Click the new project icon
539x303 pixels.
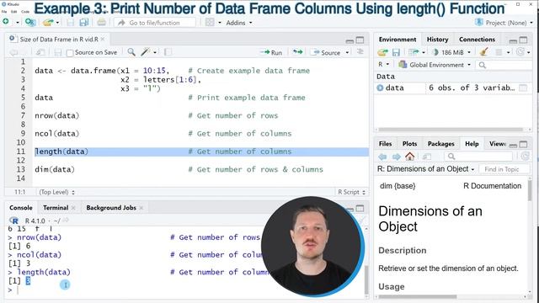pos(30,23)
